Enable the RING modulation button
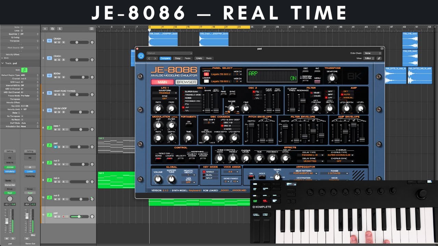Image resolution: width=438 pixels, height=246 pixels. coord(223,95)
